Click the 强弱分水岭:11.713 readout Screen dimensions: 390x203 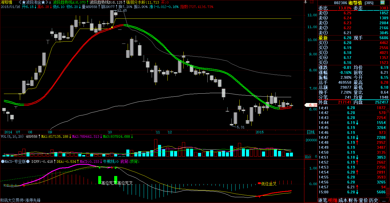(x=143, y=2)
